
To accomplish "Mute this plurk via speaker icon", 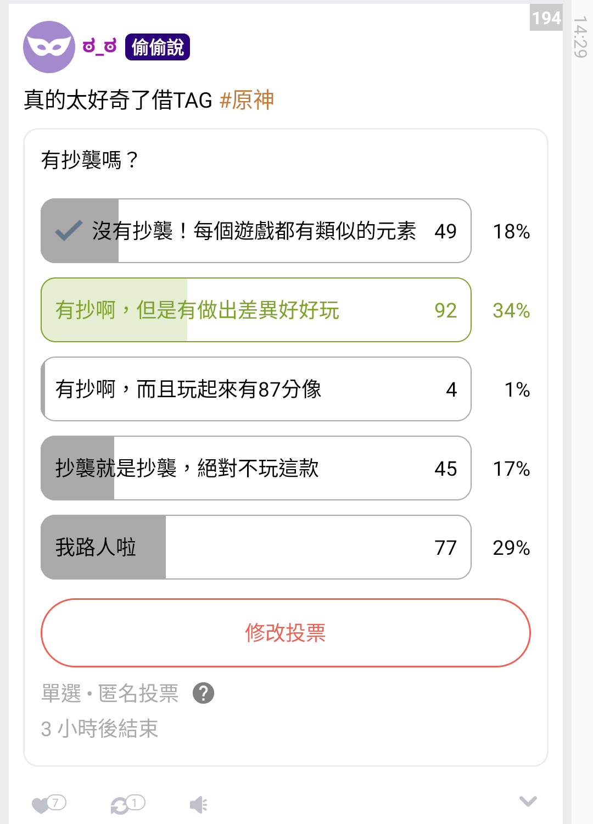I will click(x=198, y=805).
